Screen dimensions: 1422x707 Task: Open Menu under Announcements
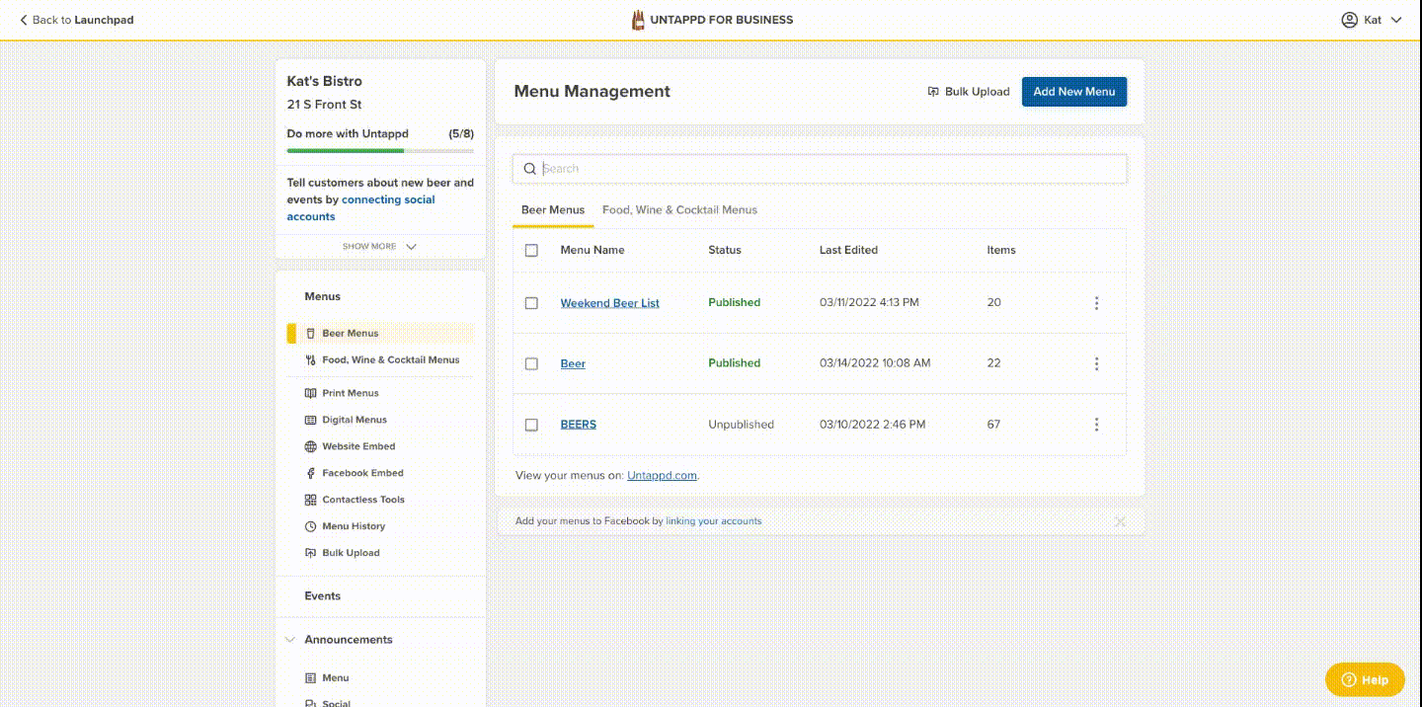point(336,678)
